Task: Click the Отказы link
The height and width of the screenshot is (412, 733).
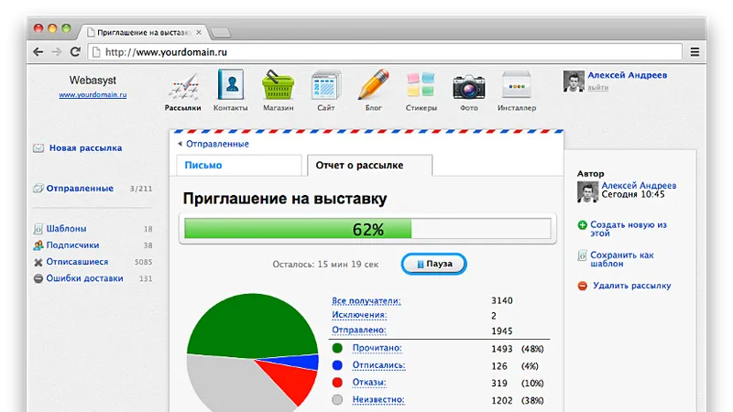Action: (369, 383)
